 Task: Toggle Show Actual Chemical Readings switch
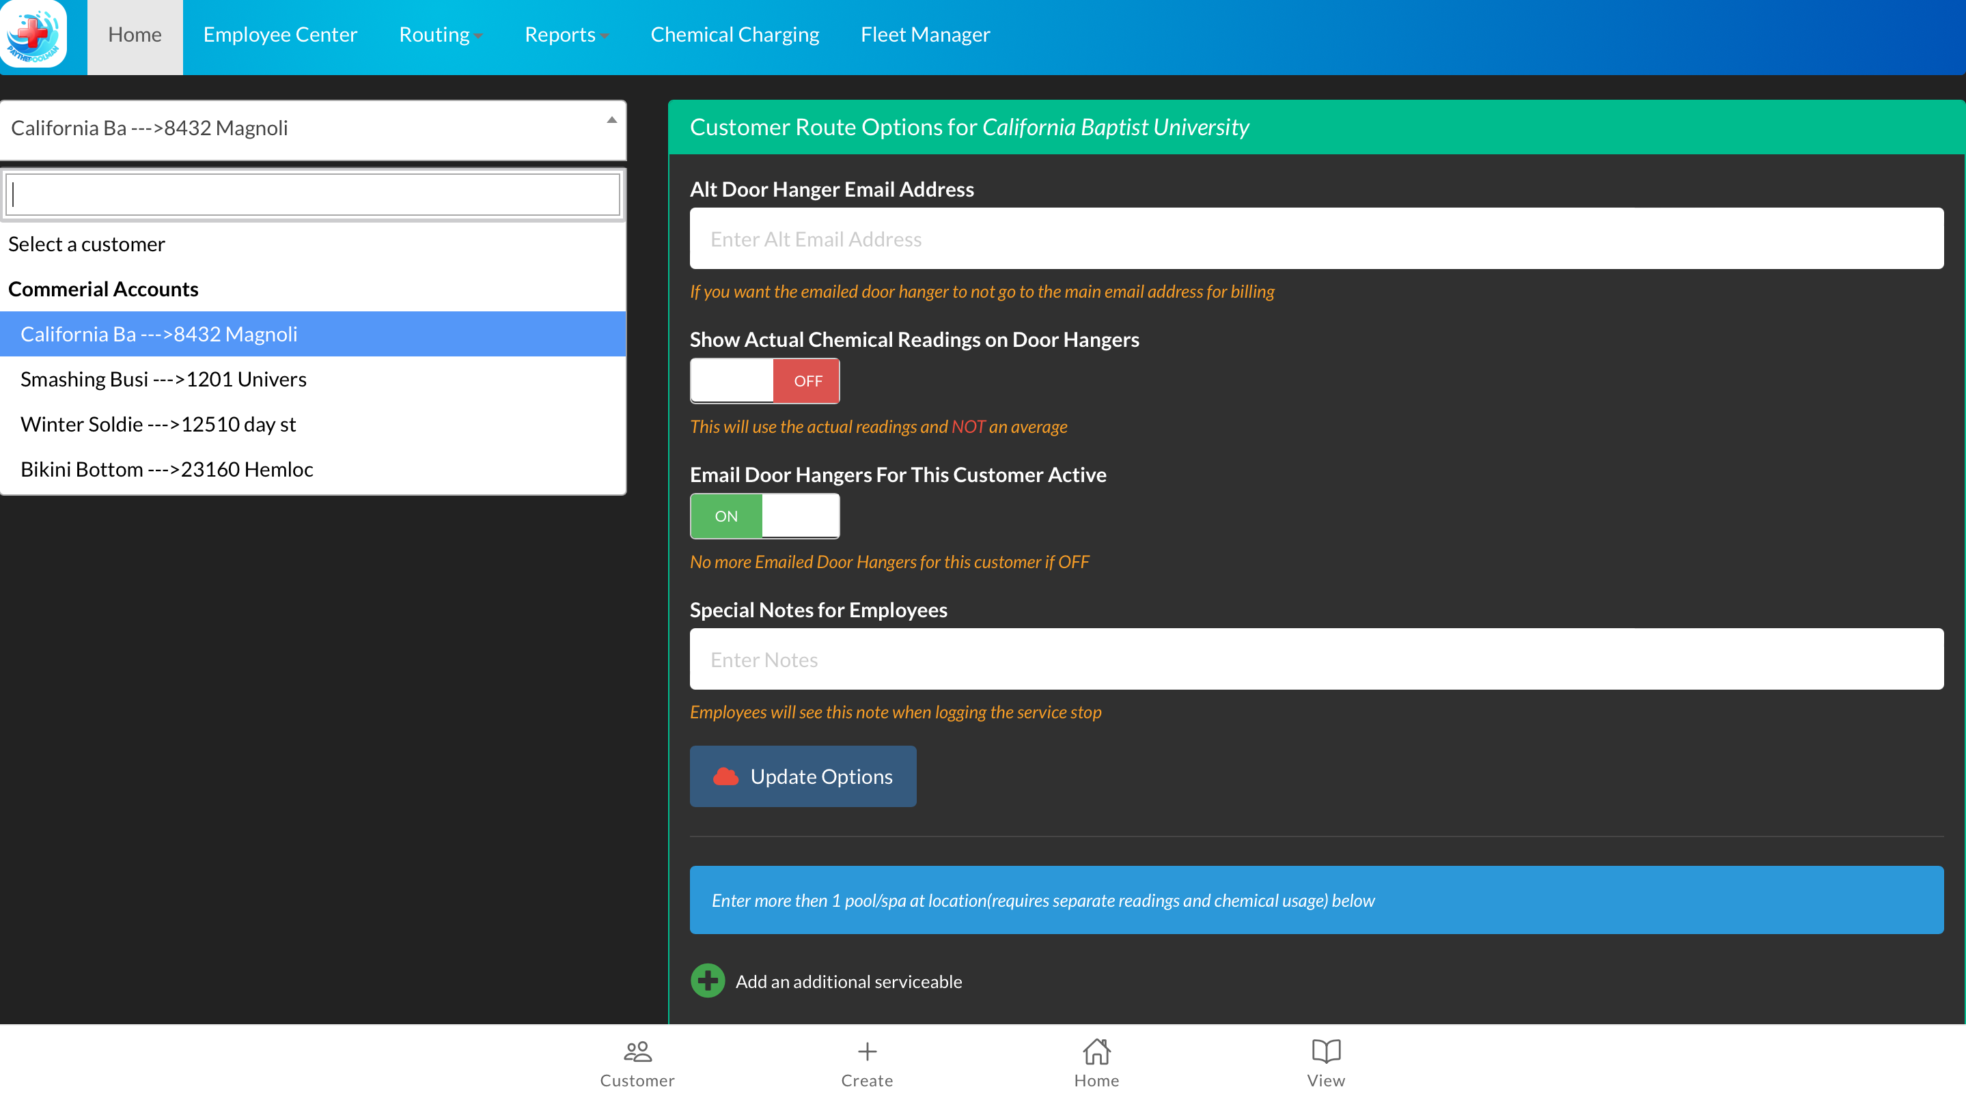[x=764, y=381]
